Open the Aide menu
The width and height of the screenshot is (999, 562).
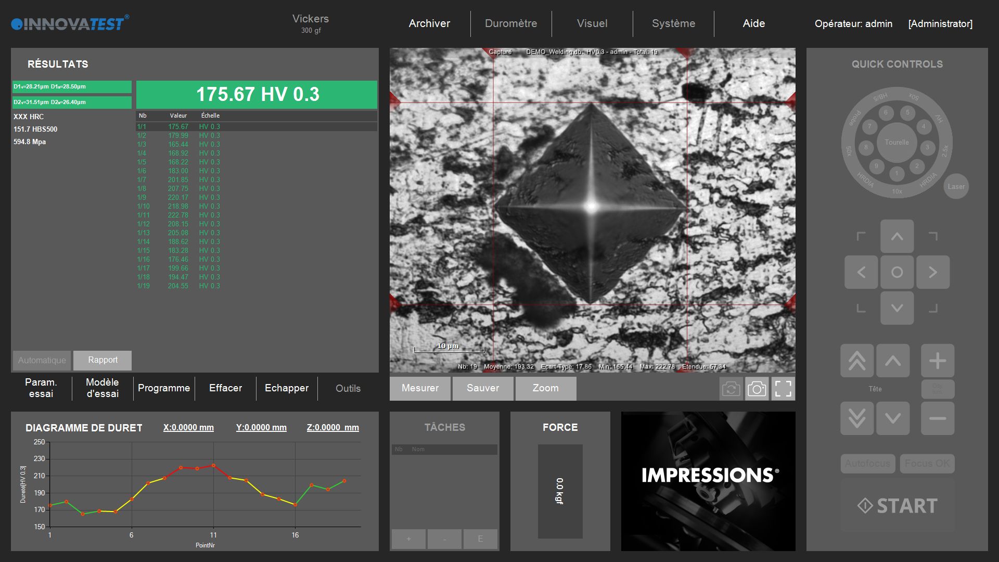(x=753, y=23)
